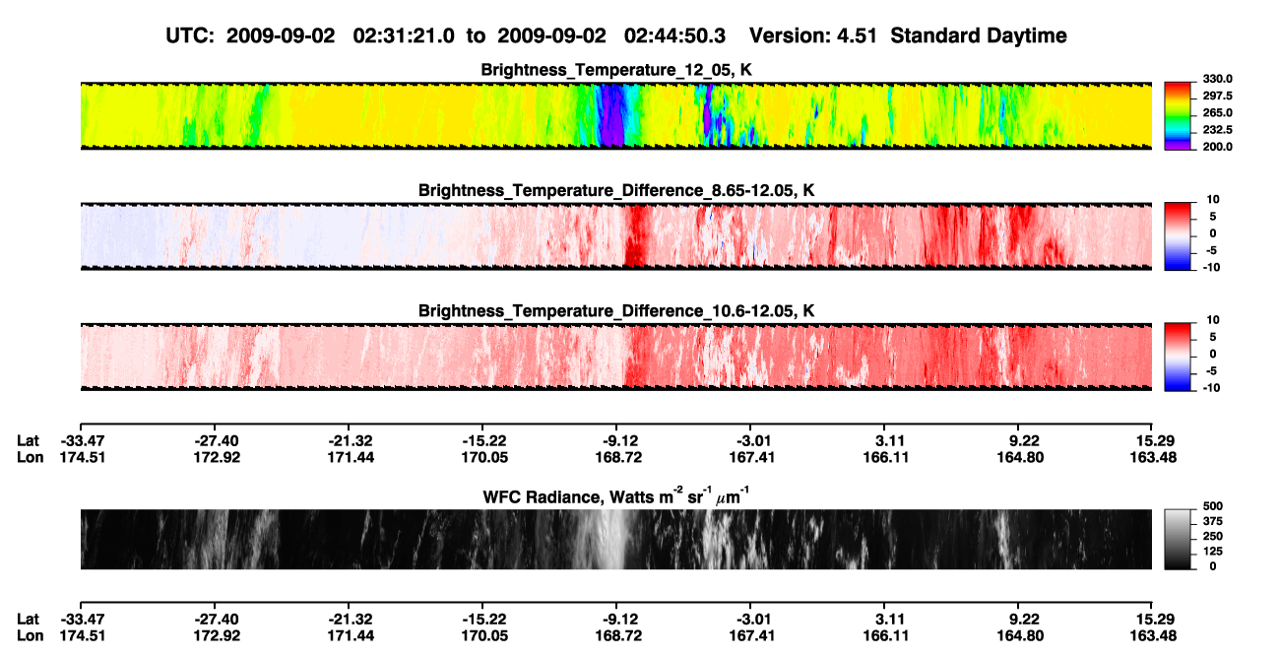This screenshot has height=657, width=1280.
Task: Click longitude 168.72 on the axis above WFC panel
Action: 617,457
